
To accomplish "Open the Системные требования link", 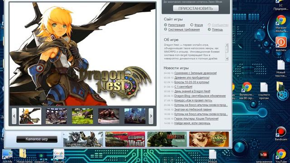I will pos(184,29).
